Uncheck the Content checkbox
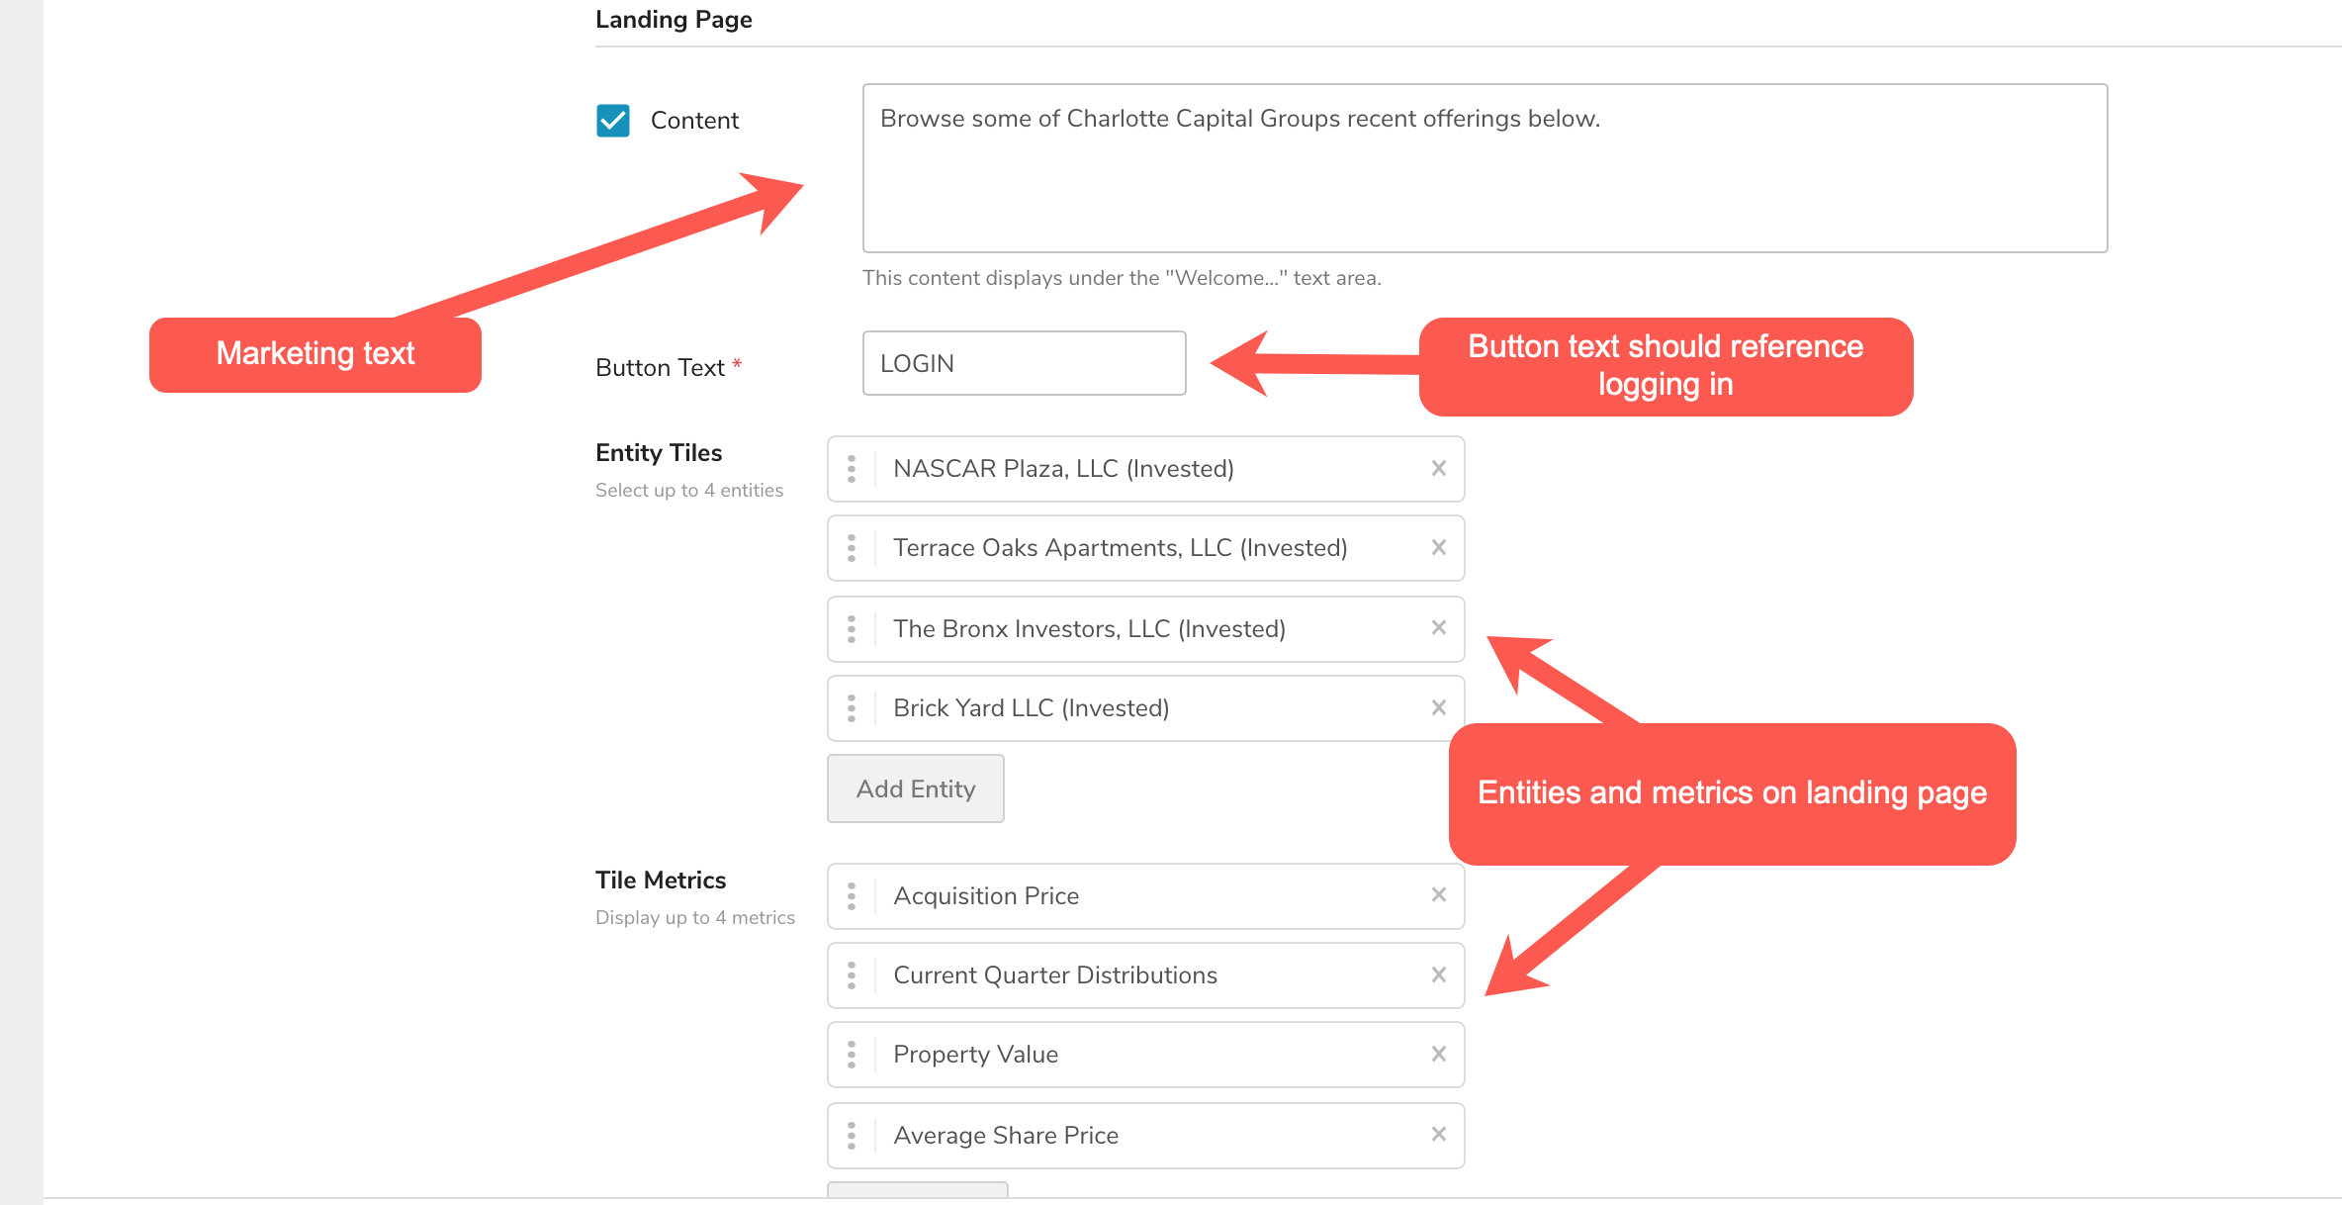The image size is (2342, 1205). coord(613,121)
